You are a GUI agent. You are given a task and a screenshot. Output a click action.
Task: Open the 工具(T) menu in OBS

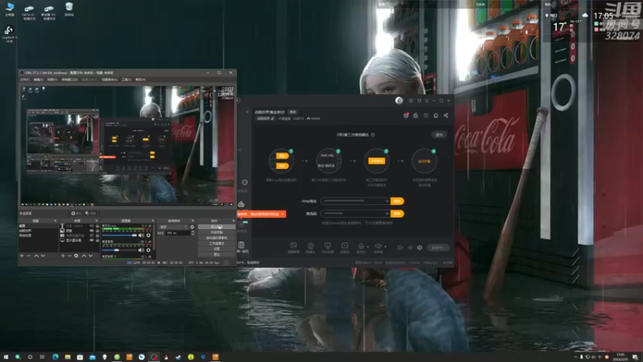click(x=126, y=79)
